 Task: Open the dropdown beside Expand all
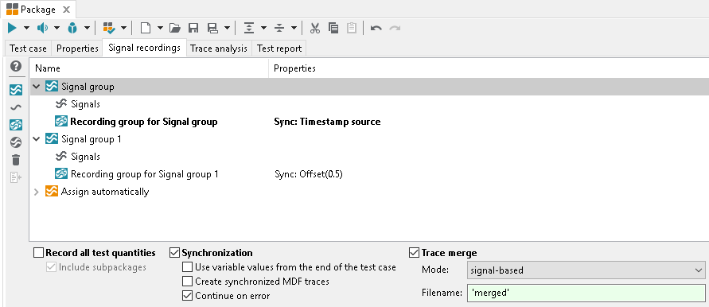263,29
